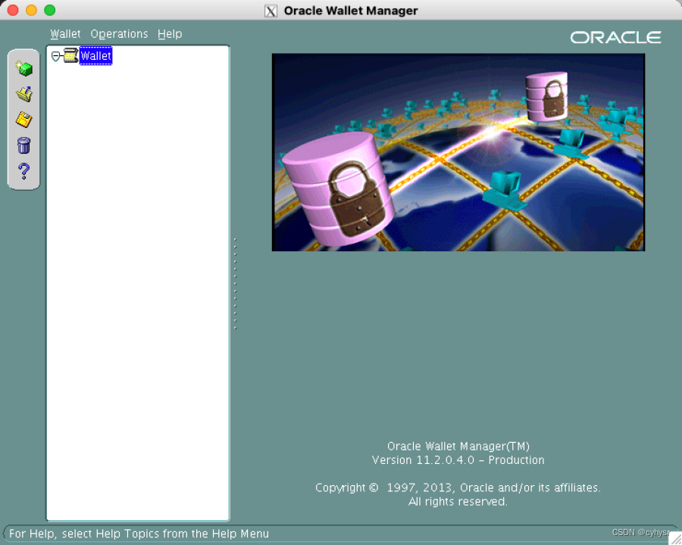This screenshot has width=682, height=545.
Task: Click the Oracle logo
Action: (616, 37)
